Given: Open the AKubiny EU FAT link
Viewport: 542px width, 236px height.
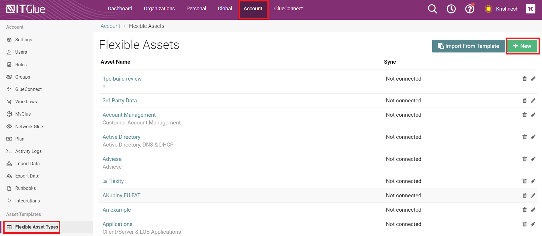Looking at the screenshot, I should [x=122, y=195].
